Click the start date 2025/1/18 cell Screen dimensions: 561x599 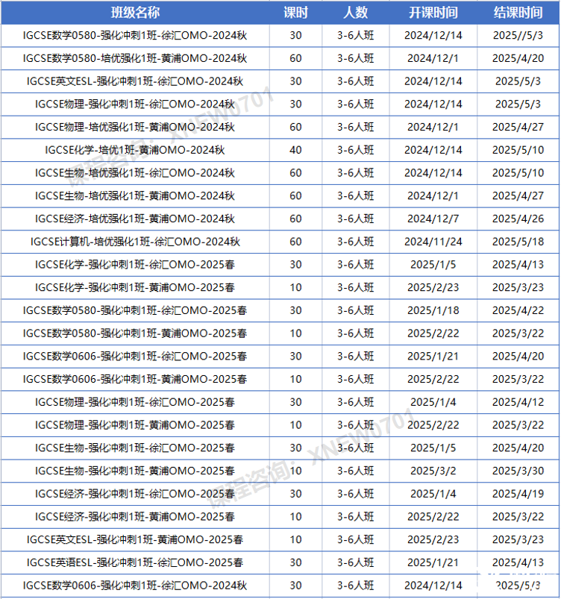433,310
